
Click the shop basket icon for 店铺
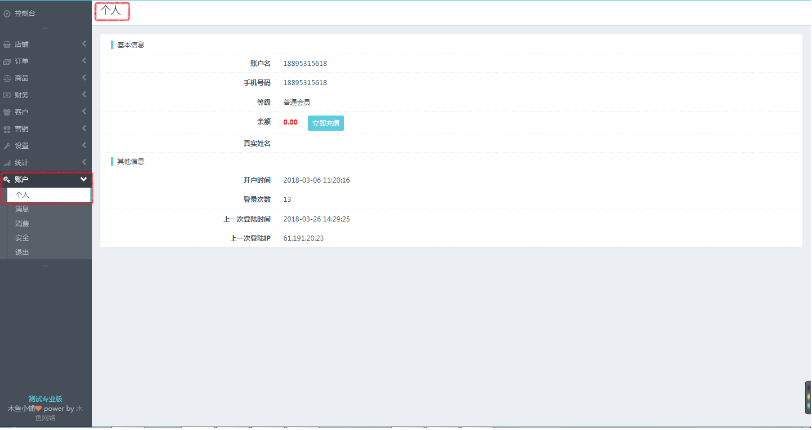point(7,45)
